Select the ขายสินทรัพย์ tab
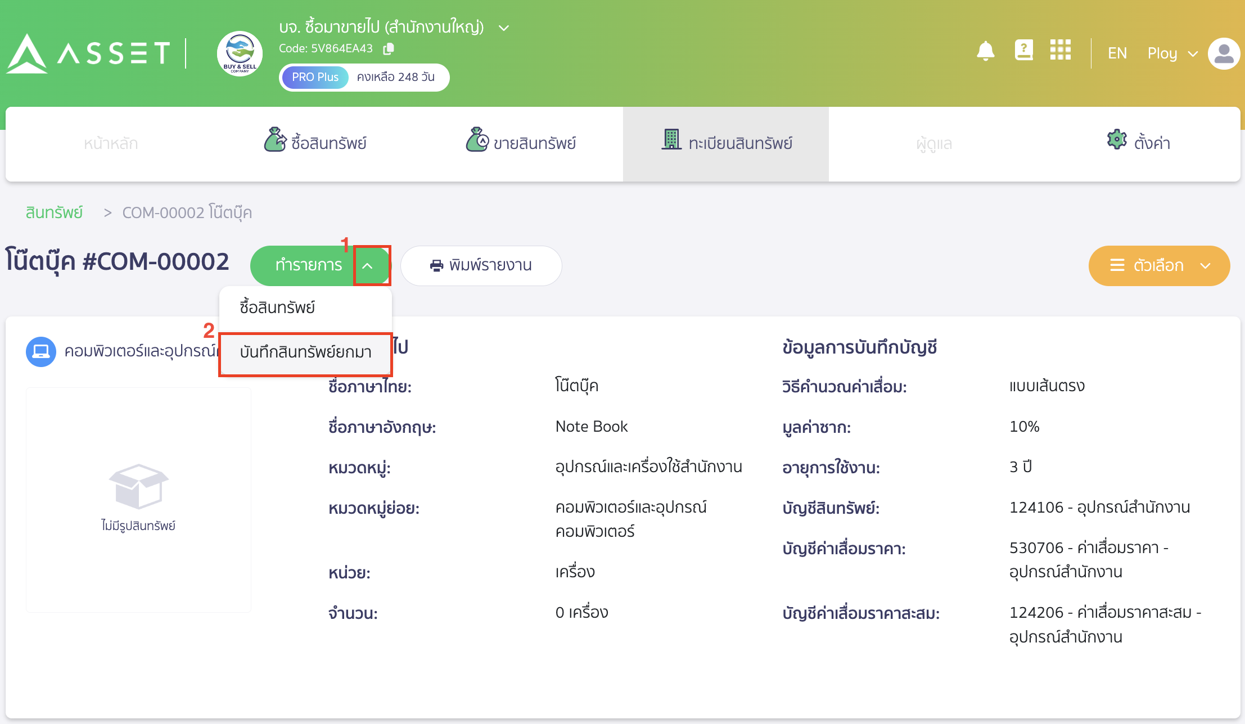Image resolution: width=1245 pixels, height=724 pixels. click(x=522, y=143)
